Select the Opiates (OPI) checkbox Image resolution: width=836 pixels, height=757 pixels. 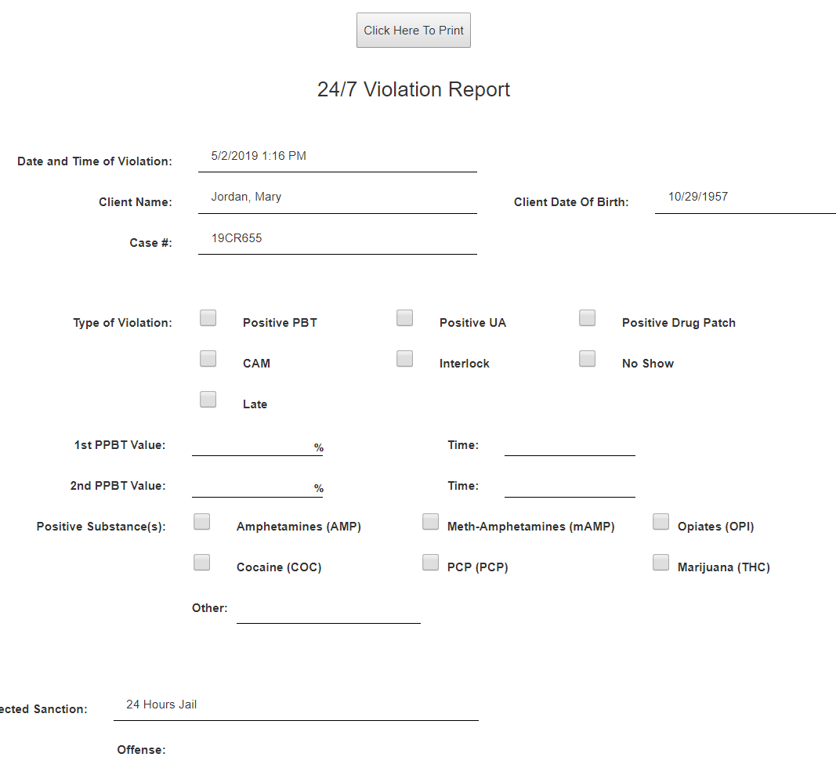tap(660, 522)
